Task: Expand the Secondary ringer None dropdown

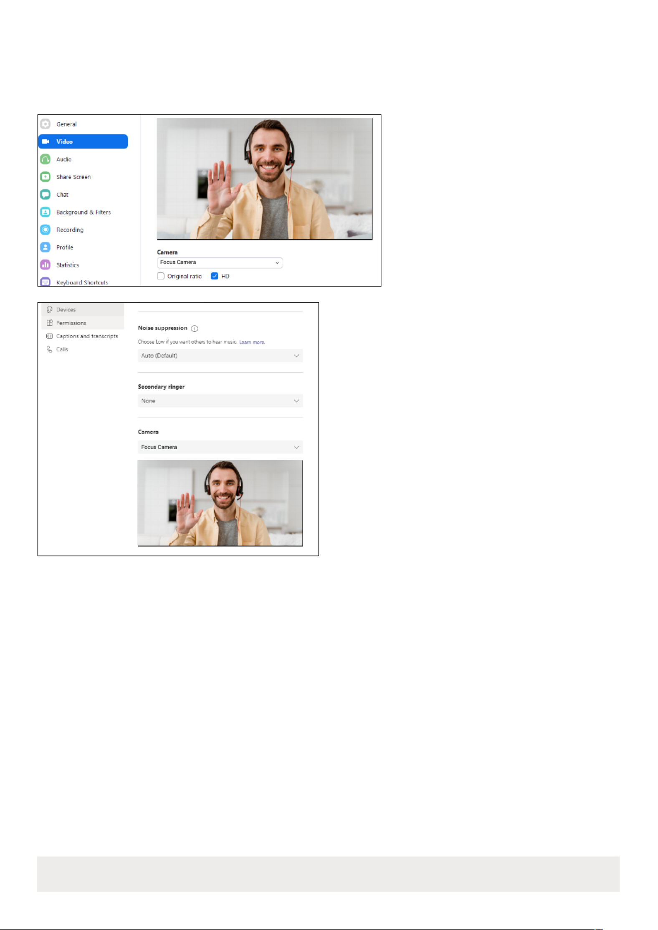Action: pos(220,401)
